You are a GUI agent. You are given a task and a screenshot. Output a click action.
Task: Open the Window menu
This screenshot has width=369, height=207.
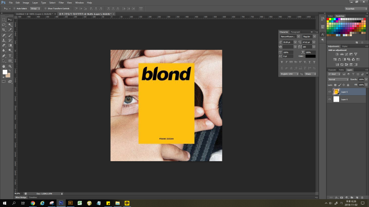click(x=79, y=3)
